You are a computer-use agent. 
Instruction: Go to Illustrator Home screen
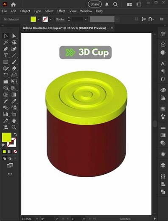pos(13,4)
